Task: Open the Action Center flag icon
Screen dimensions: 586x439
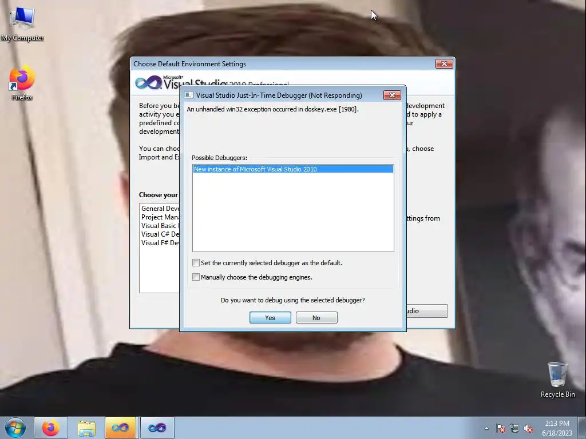Action: pyautogui.click(x=500, y=429)
